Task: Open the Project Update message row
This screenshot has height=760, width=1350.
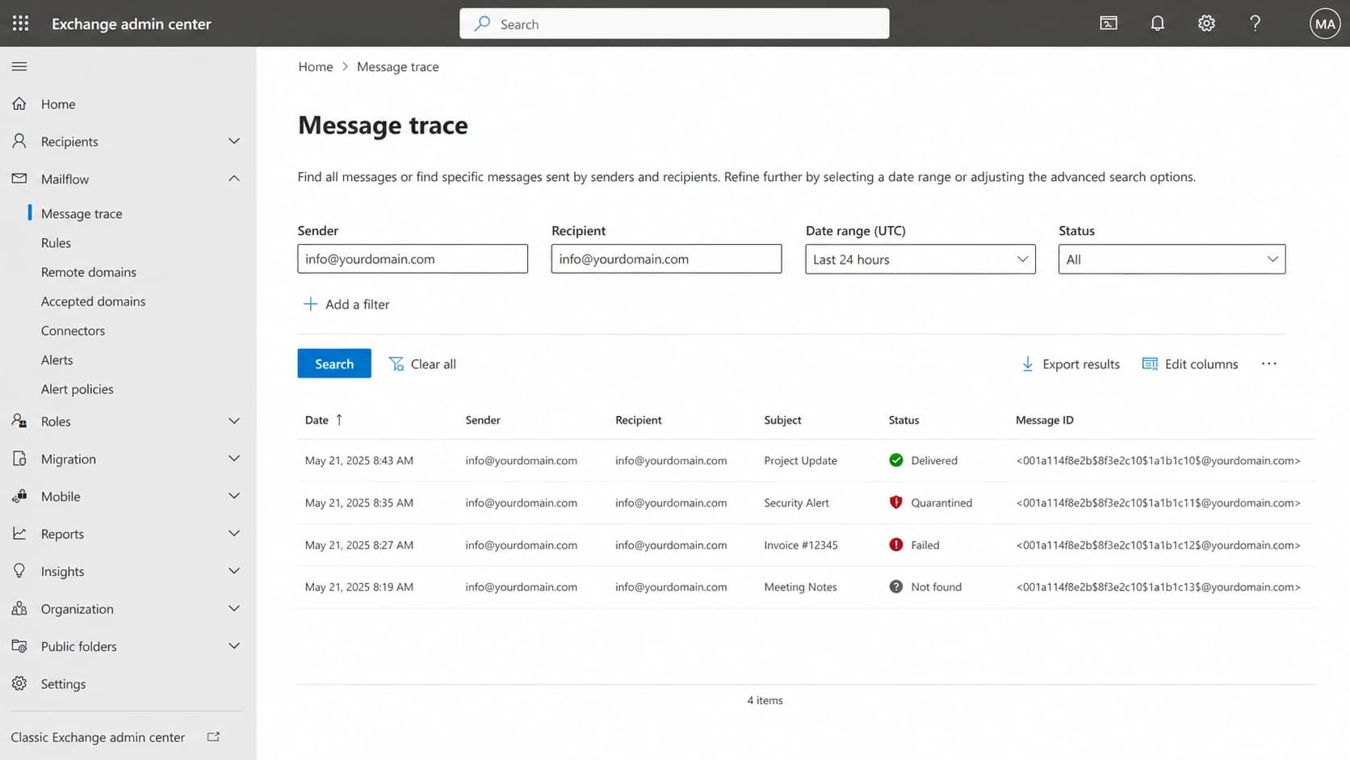Action: coord(807,460)
